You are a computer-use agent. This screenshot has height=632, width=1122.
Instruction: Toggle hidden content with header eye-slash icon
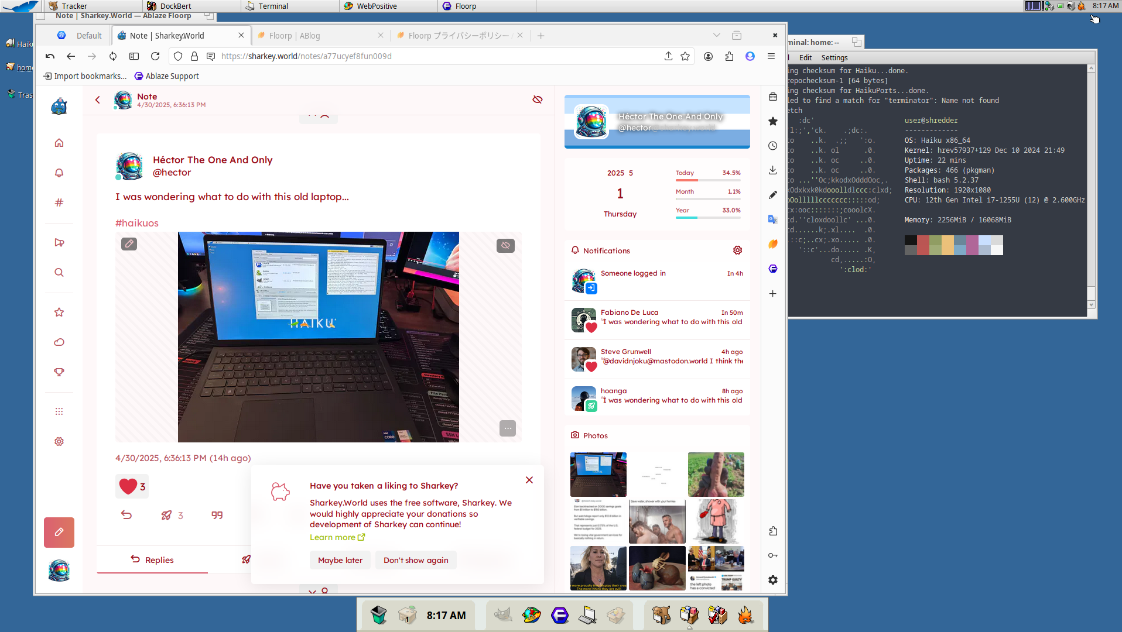click(538, 99)
